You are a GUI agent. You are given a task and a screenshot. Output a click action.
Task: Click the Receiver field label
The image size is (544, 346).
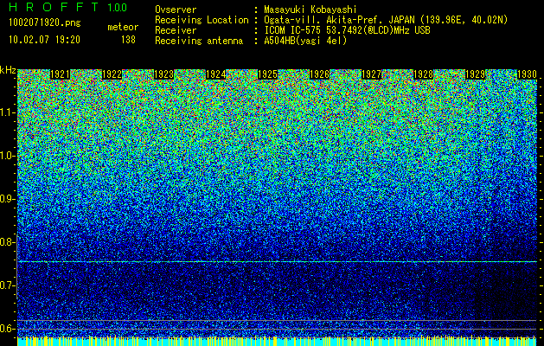(176, 30)
